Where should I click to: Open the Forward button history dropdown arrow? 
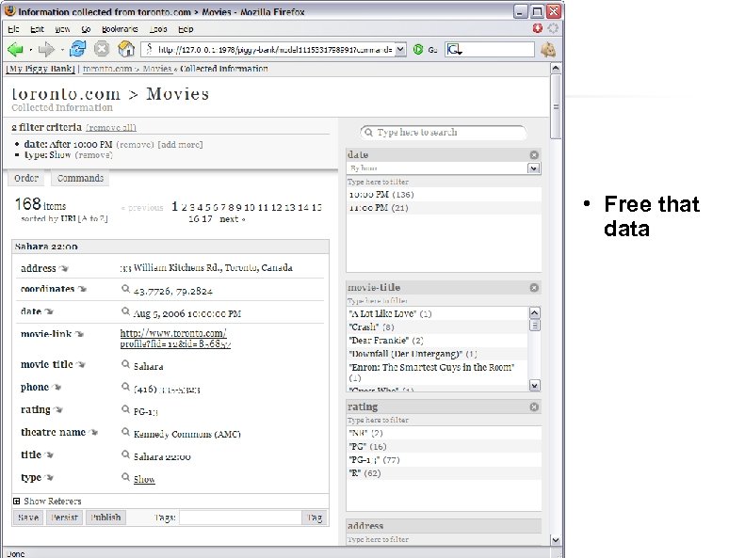[62, 49]
